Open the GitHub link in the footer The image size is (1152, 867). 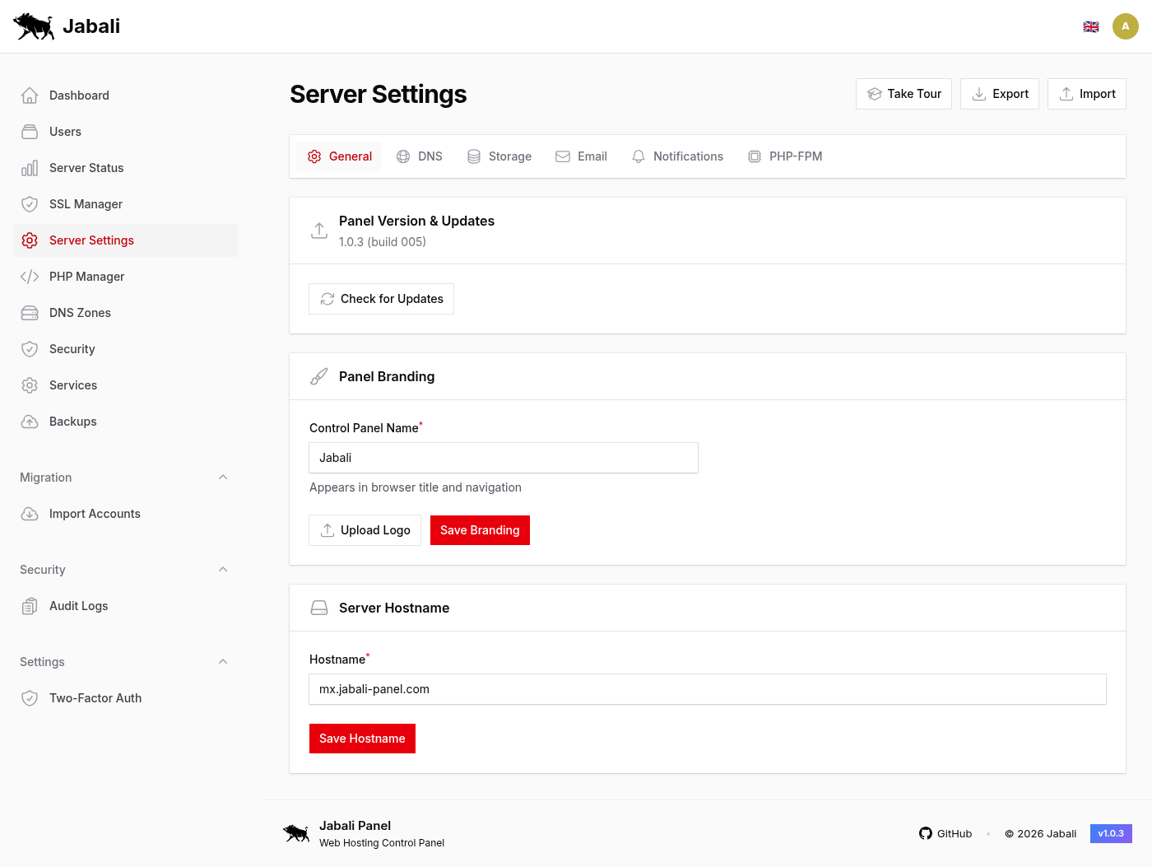(x=945, y=833)
